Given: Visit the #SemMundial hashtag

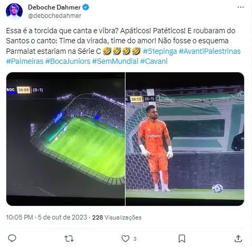Looking at the screenshot, I should 115,61.
